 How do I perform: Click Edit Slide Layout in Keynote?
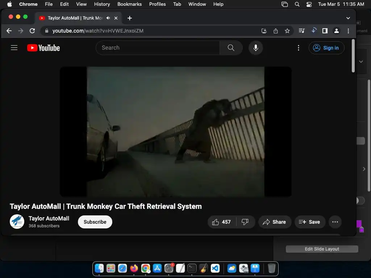pyautogui.click(x=322, y=249)
